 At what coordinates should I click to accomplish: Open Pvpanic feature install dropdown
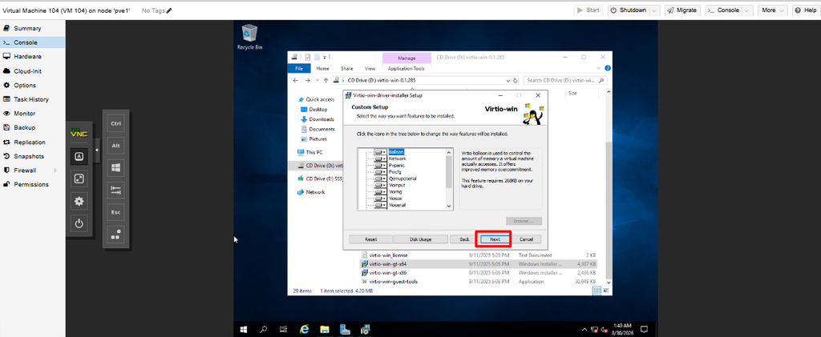click(x=381, y=165)
